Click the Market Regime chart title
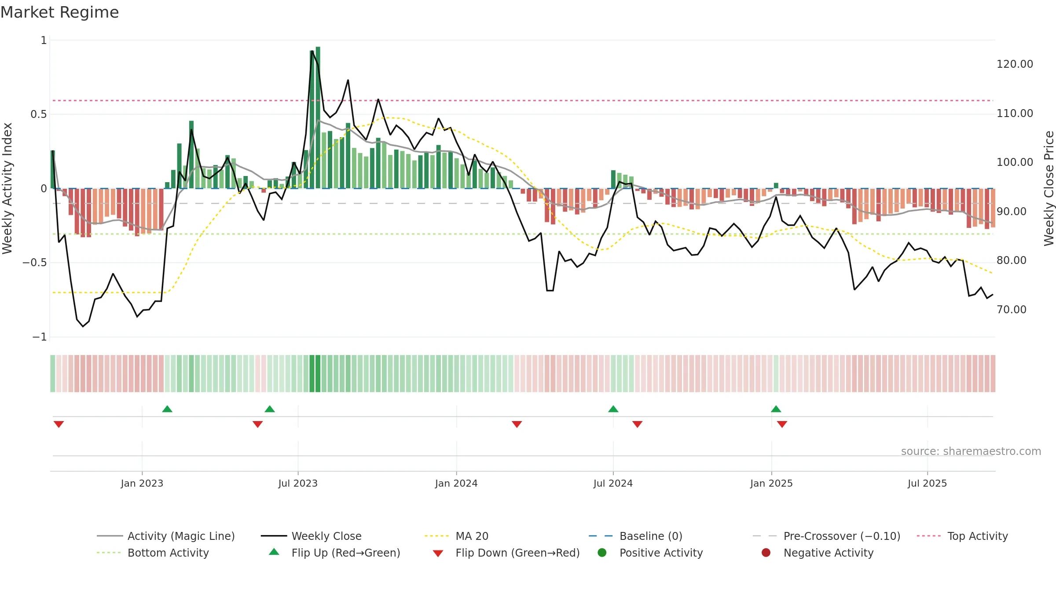This screenshot has width=1056, height=594. (x=59, y=12)
